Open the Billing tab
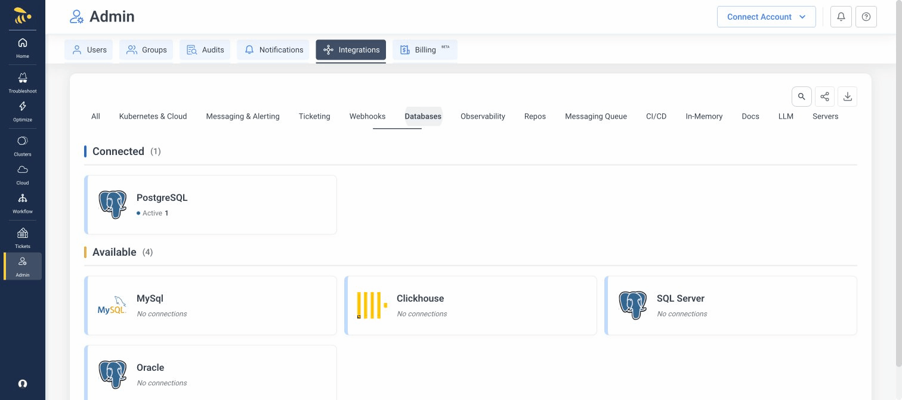The image size is (902, 400). (x=425, y=50)
